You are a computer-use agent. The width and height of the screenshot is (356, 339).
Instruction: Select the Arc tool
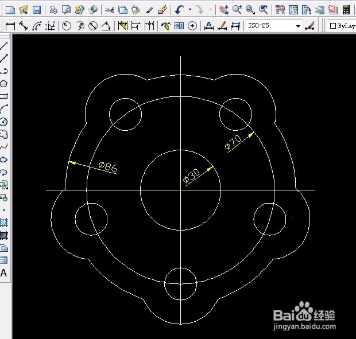pyautogui.click(x=4, y=109)
